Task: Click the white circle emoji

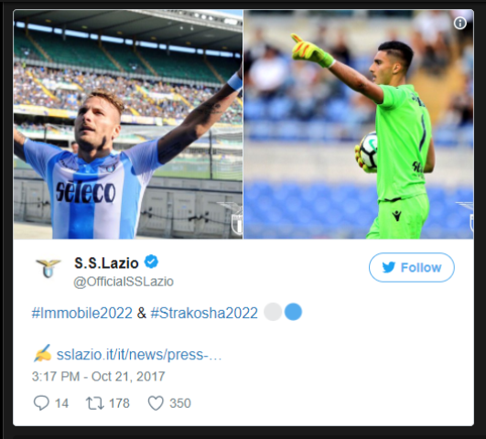Action: click(273, 312)
